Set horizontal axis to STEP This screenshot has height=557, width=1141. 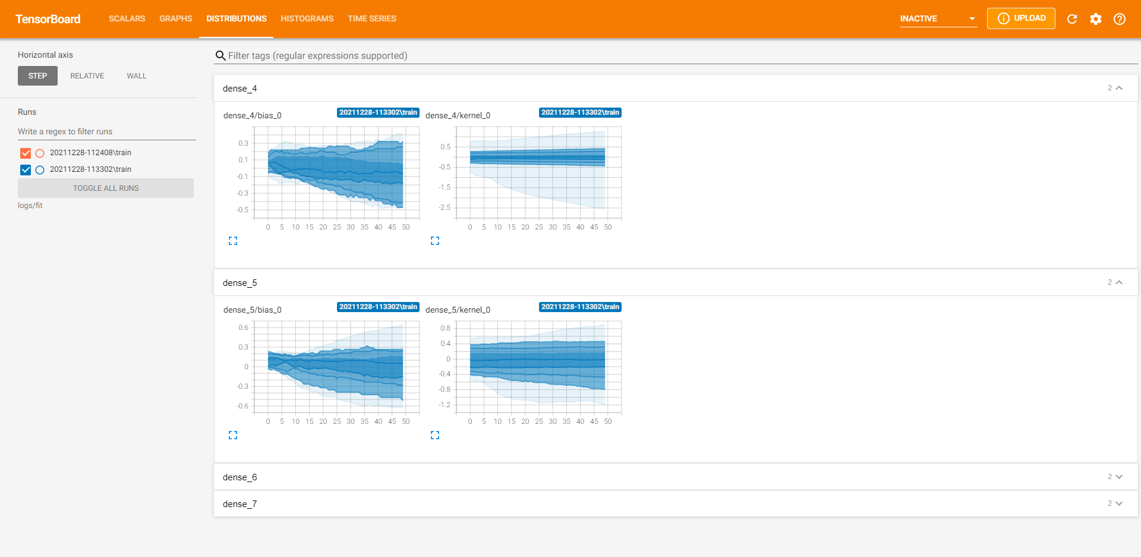tap(37, 76)
